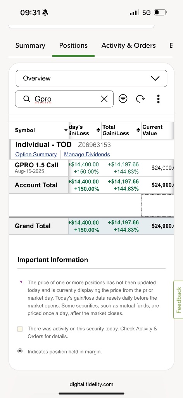This screenshot has height=398, width=183.
Task: Select the Positions tab
Action: tap(73, 45)
